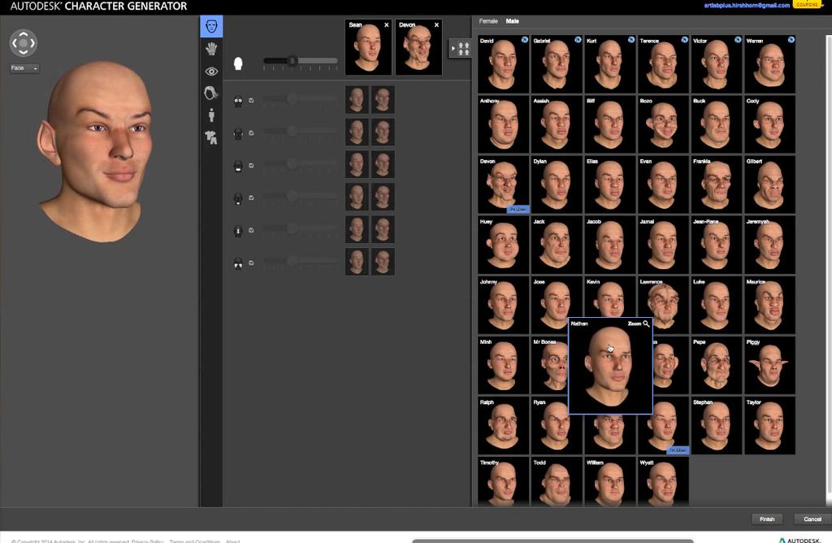Click the Finish button

tap(767, 519)
